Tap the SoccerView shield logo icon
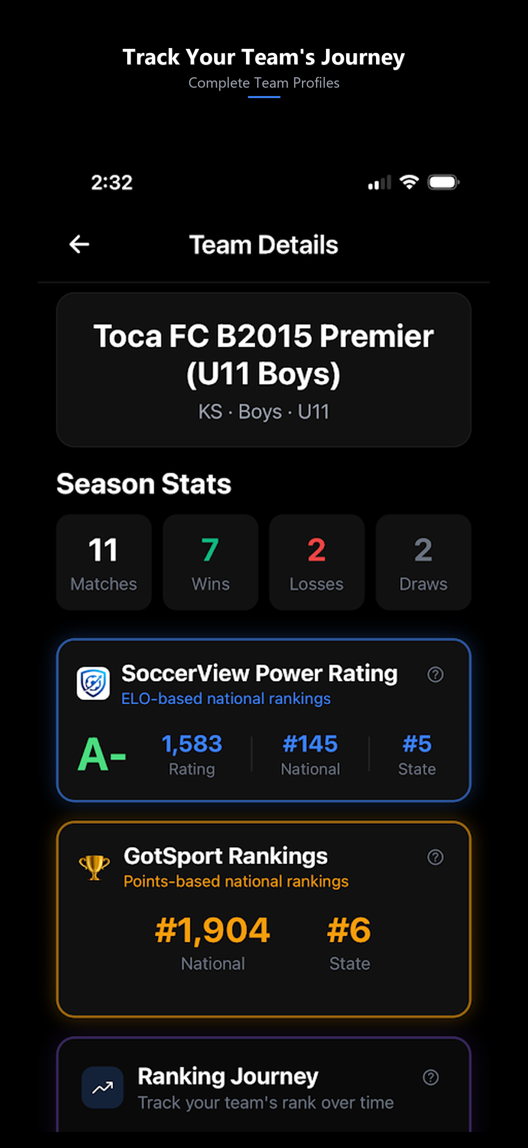Viewport: 528px width, 1148px height. click(x=94, y=683)
